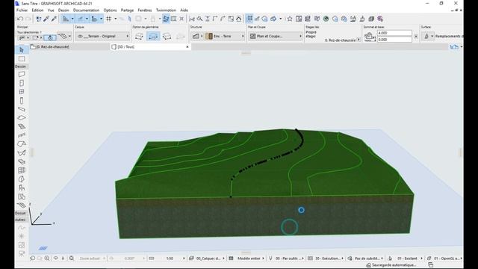Toggle the highlighted rotate geometry method button
This screenshot has height=269, width=478.
50,38
